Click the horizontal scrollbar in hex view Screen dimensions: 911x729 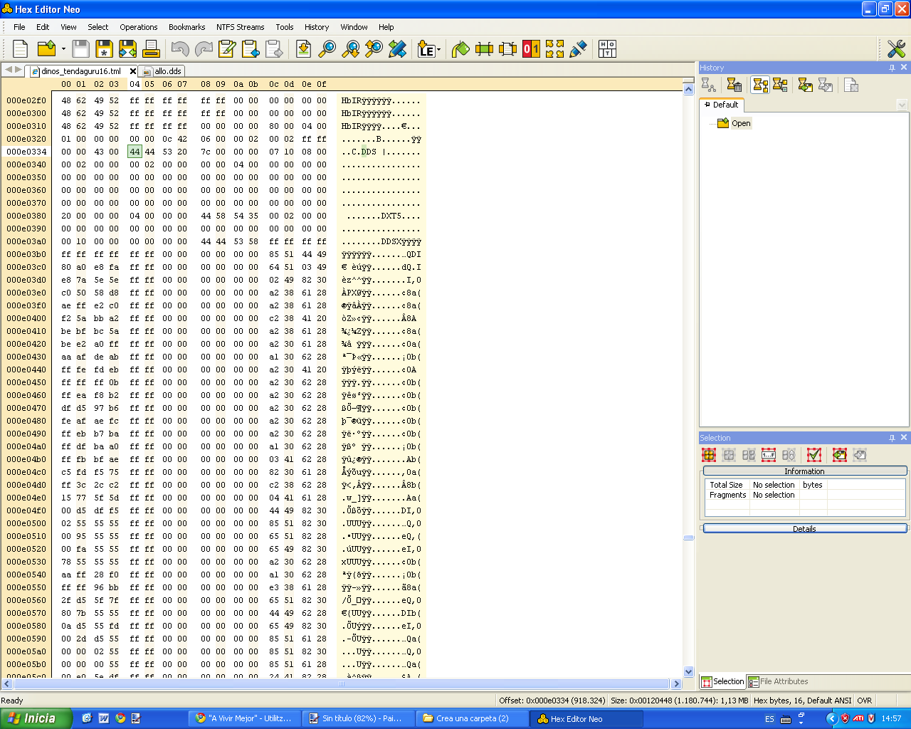click(342, 684)
